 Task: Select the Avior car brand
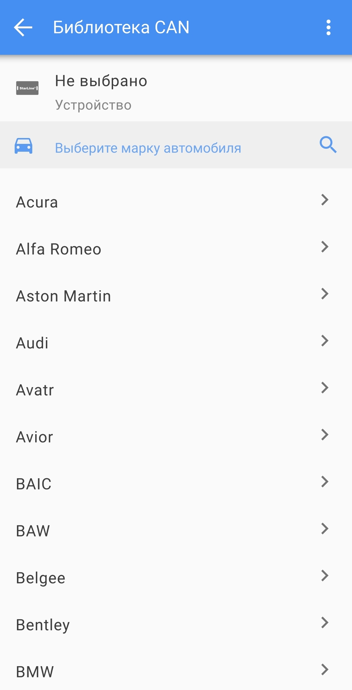pyautogui.click(x=35, y=437)
